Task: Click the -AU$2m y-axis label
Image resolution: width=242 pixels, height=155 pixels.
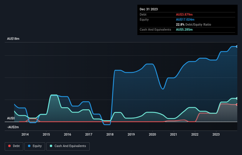Action: click(x=13, y=127)
